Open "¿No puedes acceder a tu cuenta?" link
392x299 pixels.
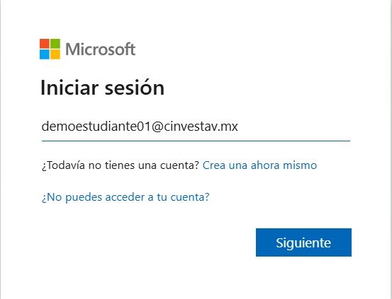[x=125, y=197]
